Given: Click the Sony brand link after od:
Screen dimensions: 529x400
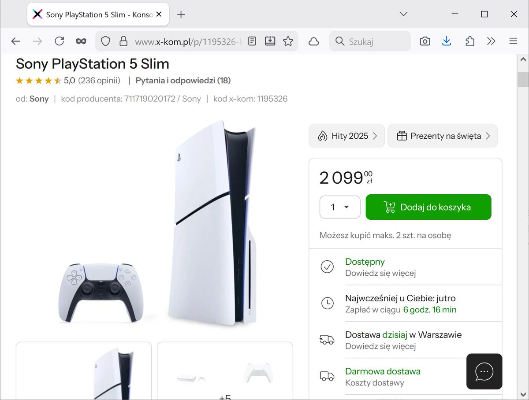Looking at the screenshot, I should (x=39, y=99).
